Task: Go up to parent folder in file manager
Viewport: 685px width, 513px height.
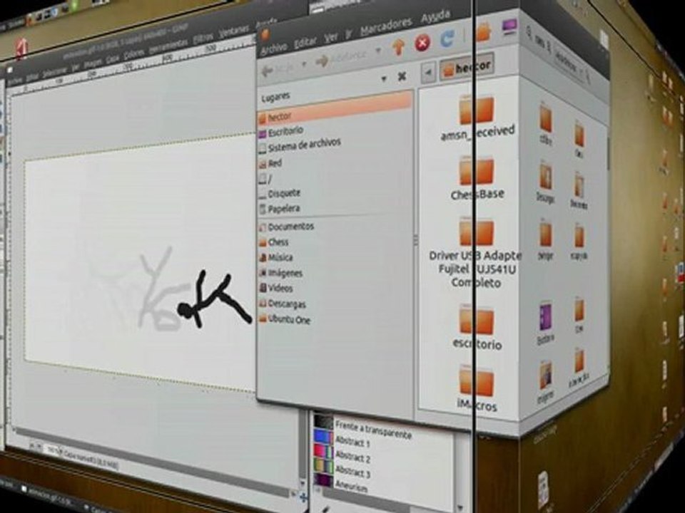Action: 398,47
